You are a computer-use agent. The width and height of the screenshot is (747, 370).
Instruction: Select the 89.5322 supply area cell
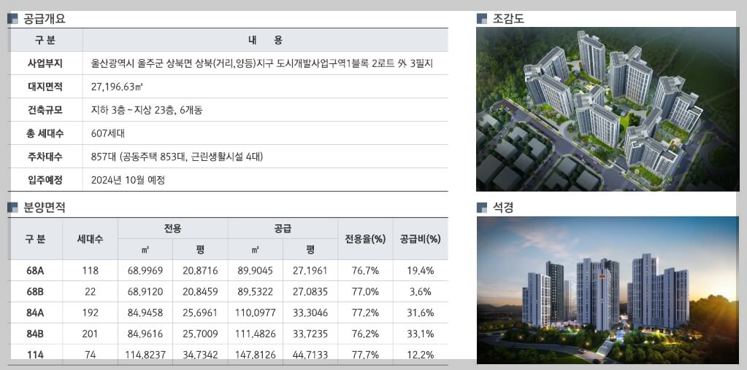pos(256,291)
